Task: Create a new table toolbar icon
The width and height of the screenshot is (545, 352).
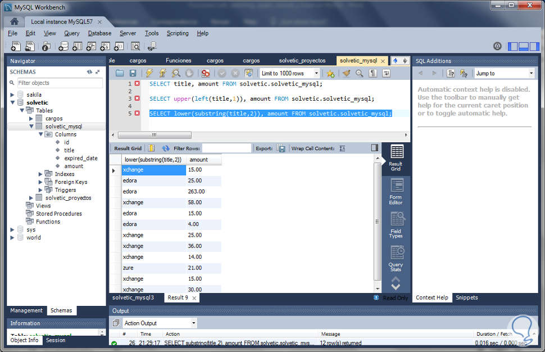Action: 77,46
